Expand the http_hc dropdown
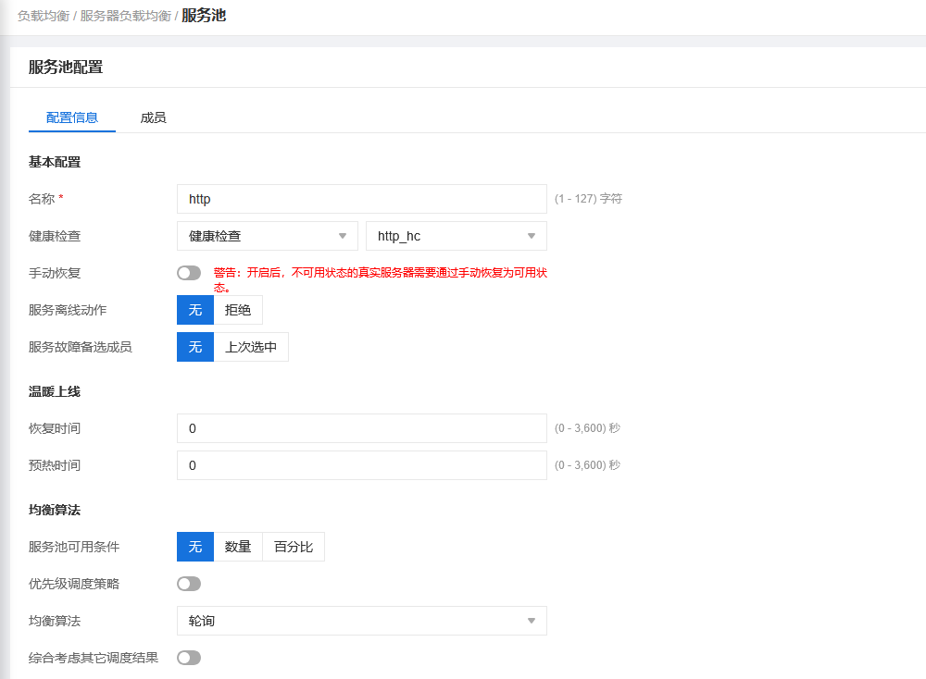The height and width of the screenshot is (679, 926). pos(457,236)
